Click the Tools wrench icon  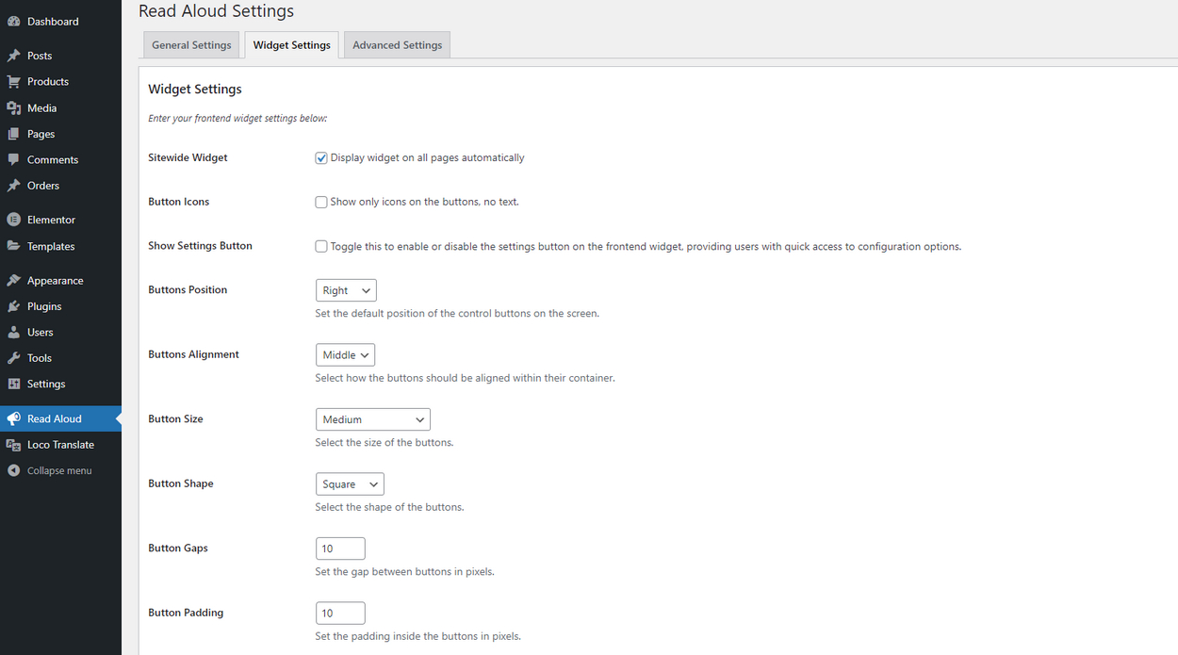tap(14, 358)
